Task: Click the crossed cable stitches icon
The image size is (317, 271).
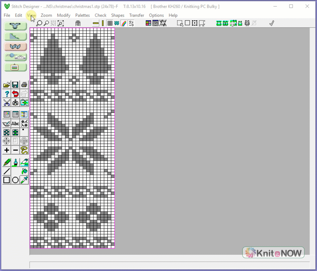Action: [163, 23]
